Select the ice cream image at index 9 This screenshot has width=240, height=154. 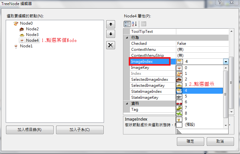pyautogui.click(x=199, y=119)
